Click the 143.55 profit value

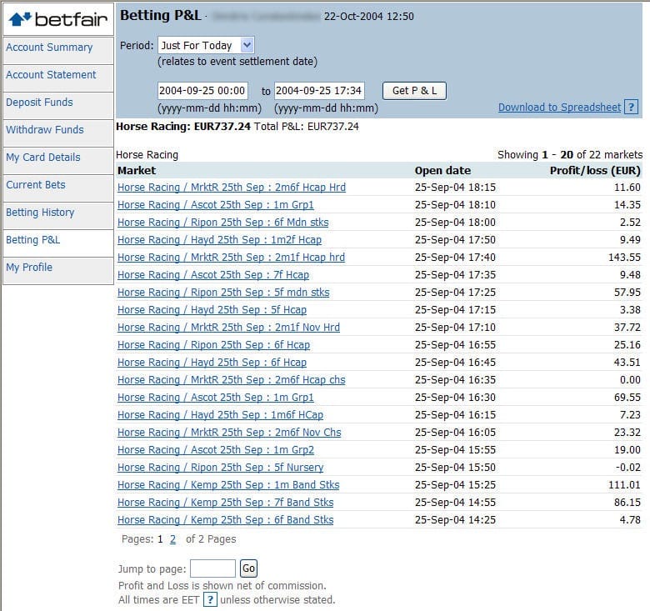coord(624,257)
